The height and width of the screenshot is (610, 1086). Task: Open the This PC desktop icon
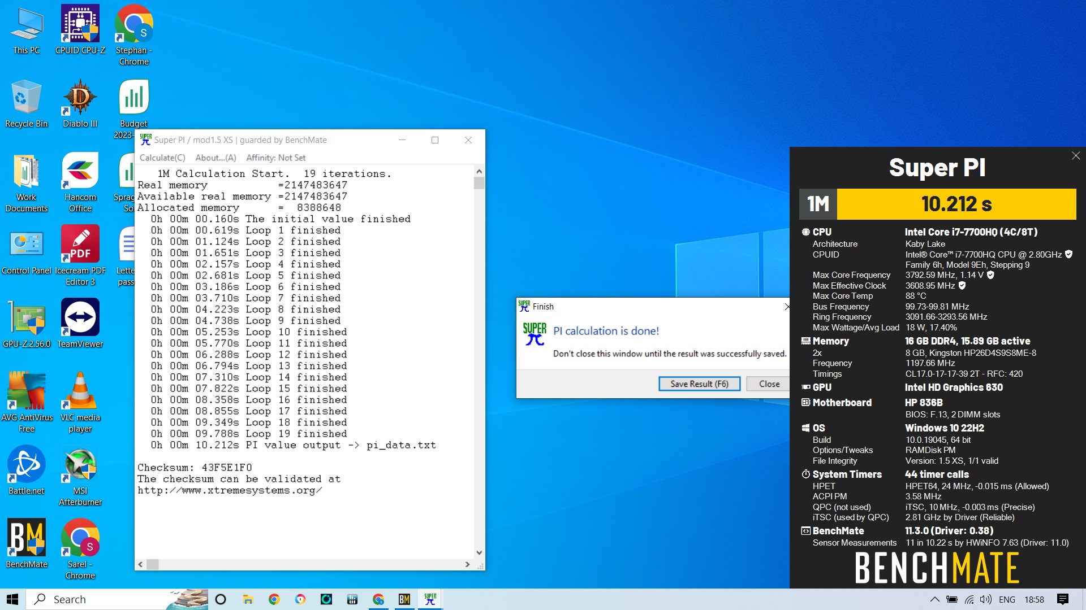[x=27, y=31]
